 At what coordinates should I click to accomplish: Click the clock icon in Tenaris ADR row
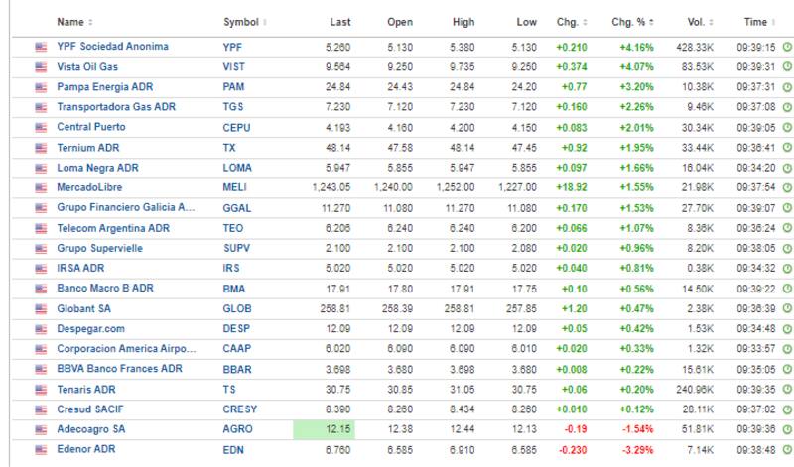click(x=786, y=390)
